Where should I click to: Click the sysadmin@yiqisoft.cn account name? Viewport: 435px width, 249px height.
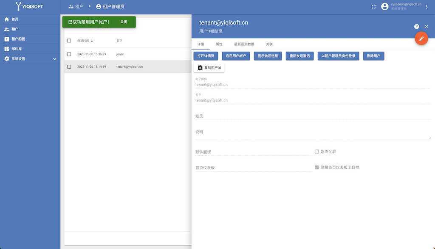click(x=406, y=4)
